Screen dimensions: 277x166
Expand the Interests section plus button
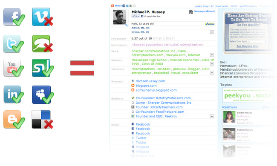(212, 73)
